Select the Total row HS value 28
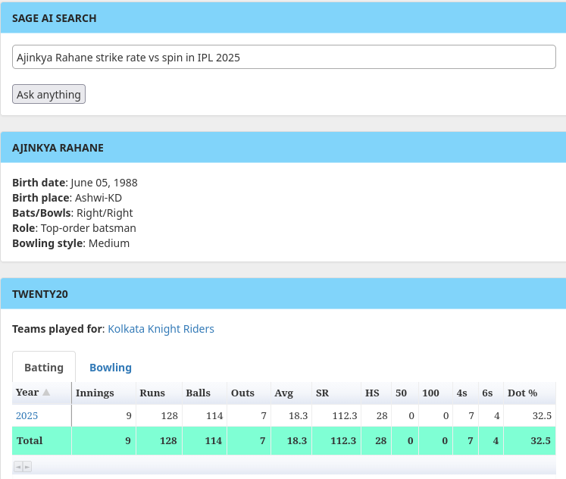 point(380,440)
